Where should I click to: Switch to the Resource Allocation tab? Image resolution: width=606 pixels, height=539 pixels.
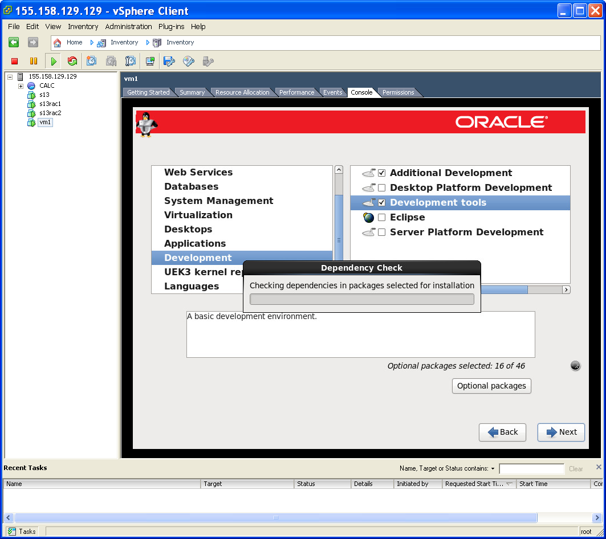(x=242, y=92)
